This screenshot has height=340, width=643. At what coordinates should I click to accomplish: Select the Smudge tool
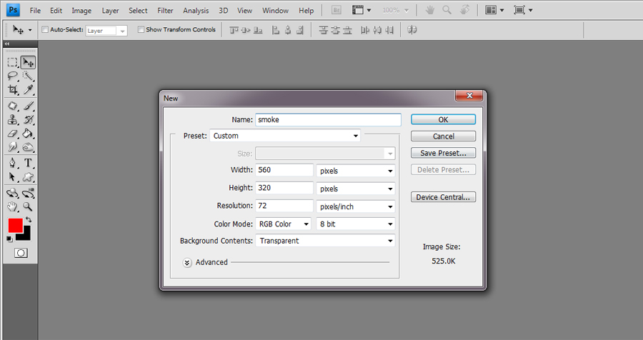click(x=13, y=147)
